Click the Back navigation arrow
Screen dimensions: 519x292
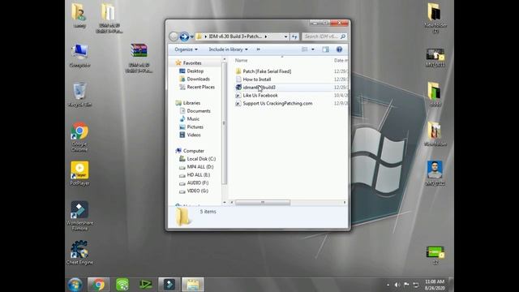[174, 36]
